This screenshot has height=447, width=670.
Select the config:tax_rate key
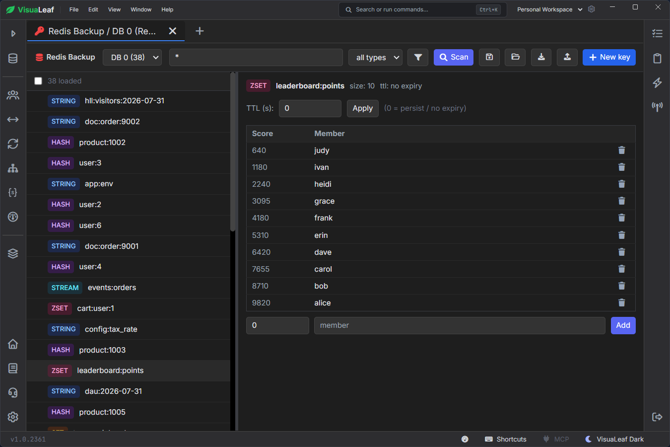click(x=128, y=329)
